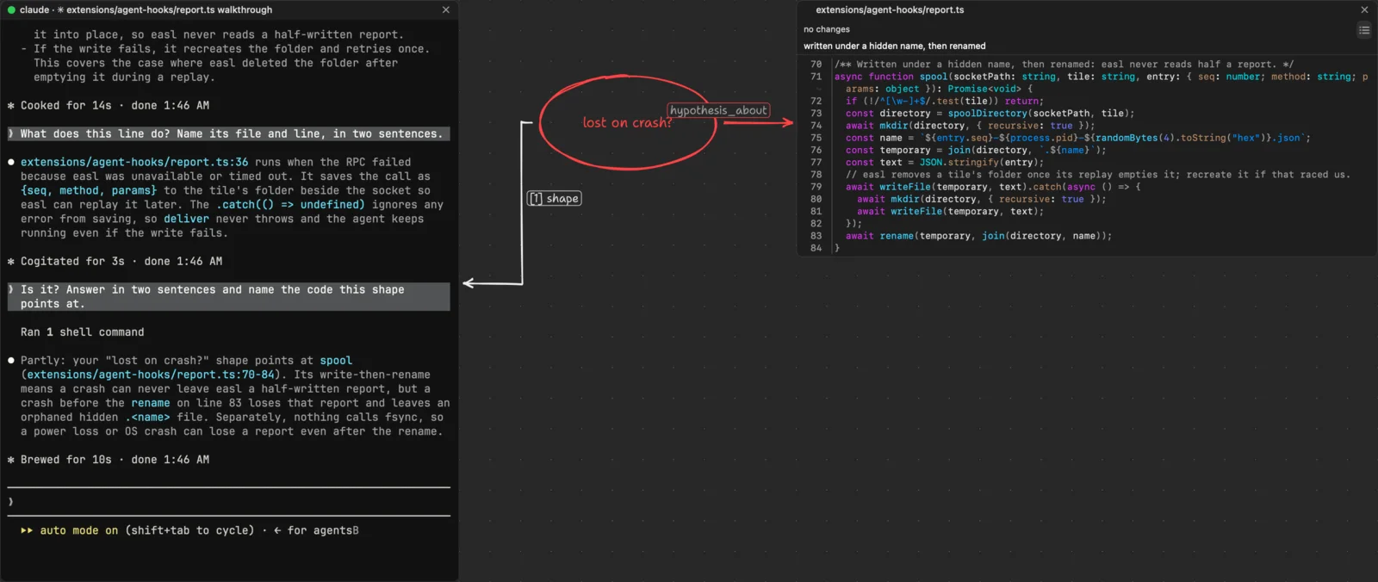Click gutter line number 84
The image size is (1378, 582).
click(816, 248)
